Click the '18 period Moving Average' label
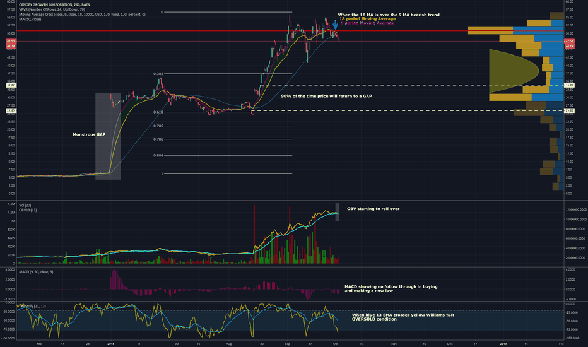Screen dimensions: 588x347 (x=367, y=19)
